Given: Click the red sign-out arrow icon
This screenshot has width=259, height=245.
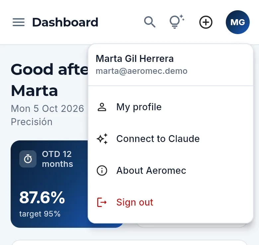Looking at the screenshot, I should point(102,202).
